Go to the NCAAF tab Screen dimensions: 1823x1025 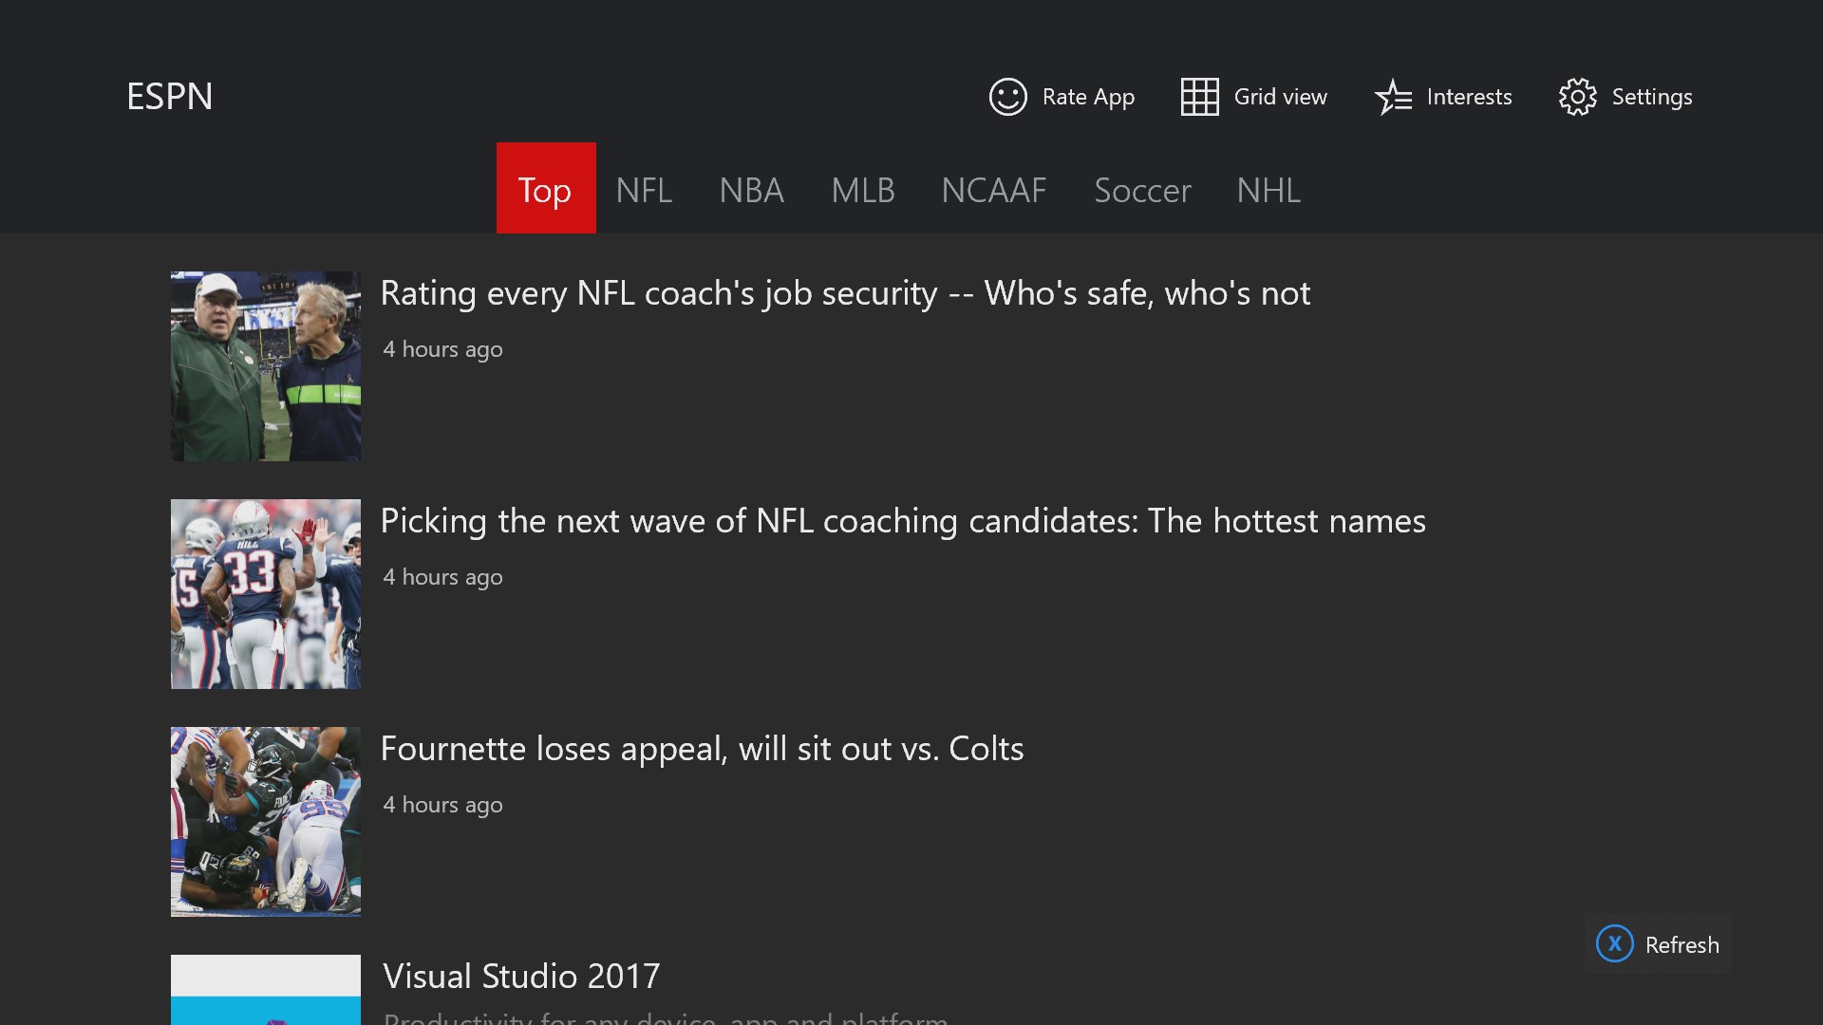[x=993, y=190]
